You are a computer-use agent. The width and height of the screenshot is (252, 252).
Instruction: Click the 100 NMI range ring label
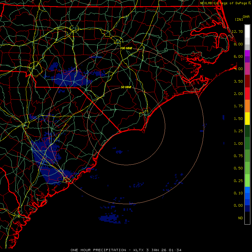[x=126, y=48]
